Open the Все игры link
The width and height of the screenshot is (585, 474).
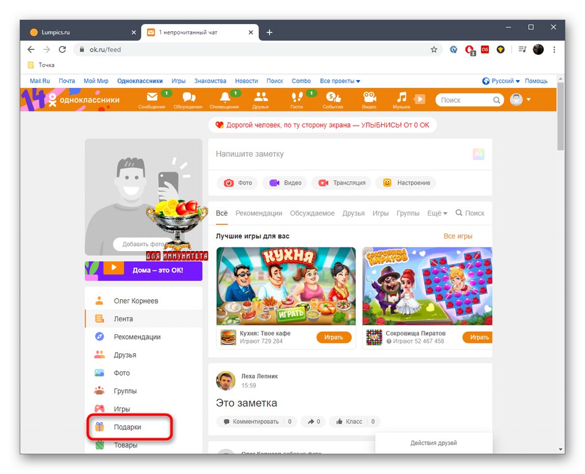458,236
